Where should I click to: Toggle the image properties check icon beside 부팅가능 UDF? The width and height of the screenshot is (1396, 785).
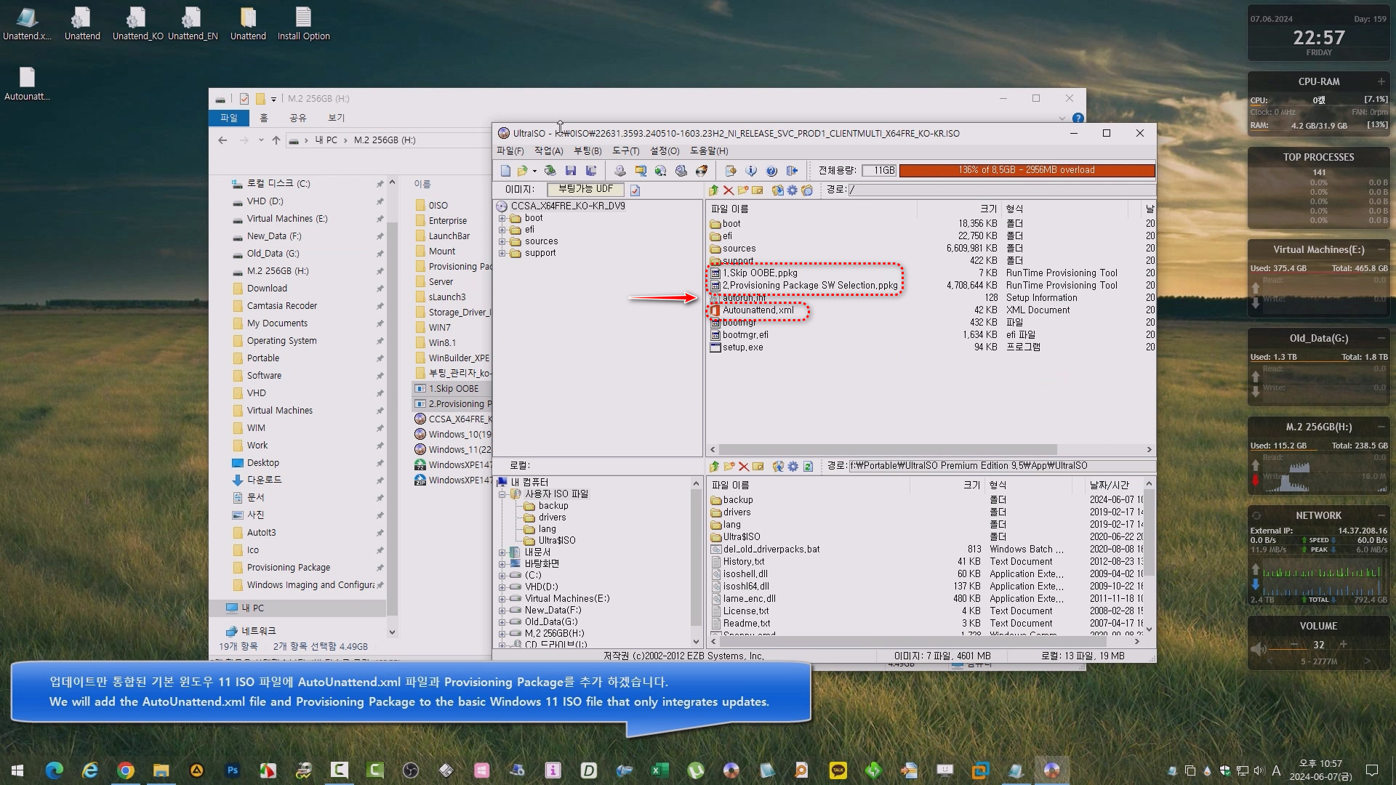[635, 190]
